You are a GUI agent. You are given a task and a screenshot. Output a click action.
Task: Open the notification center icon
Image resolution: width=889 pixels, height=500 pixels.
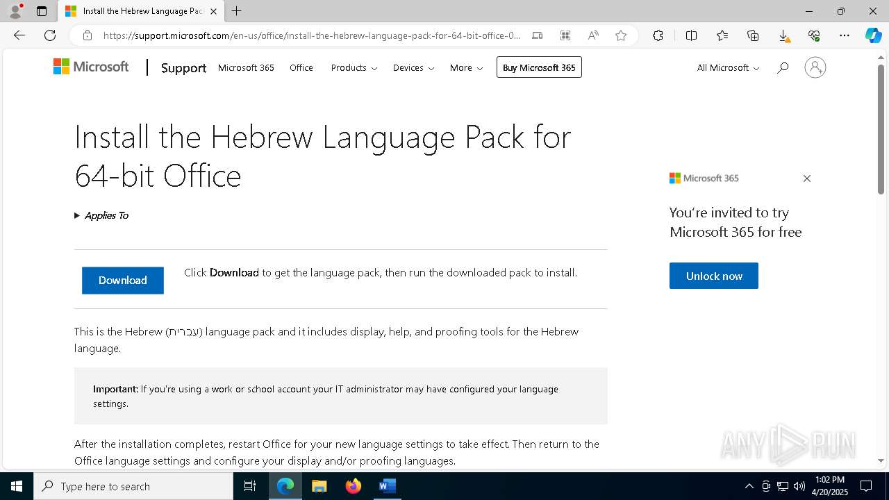coord(866,486)
